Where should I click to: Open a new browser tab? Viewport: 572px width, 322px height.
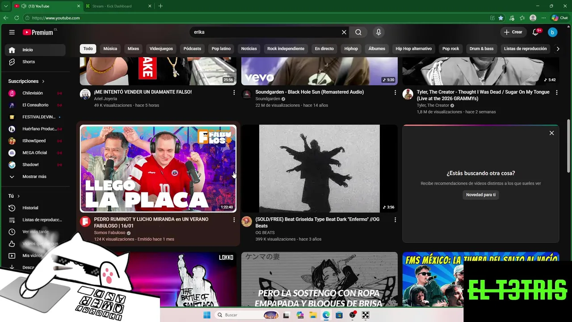point(160,6)
